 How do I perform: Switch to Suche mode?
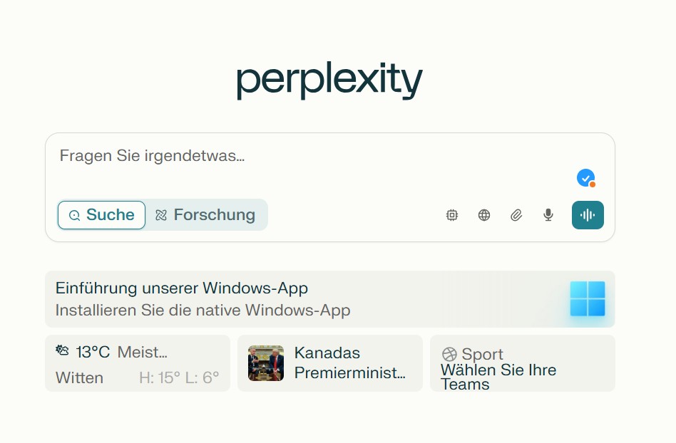pos(102,215)
